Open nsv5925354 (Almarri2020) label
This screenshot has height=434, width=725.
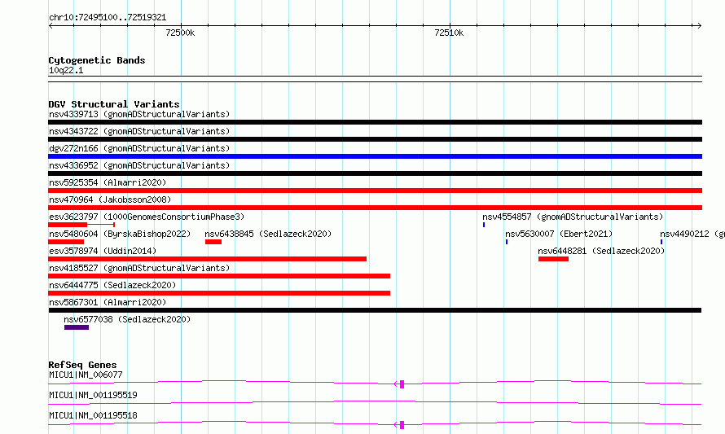pyautogui.click(x=108, y=182)
